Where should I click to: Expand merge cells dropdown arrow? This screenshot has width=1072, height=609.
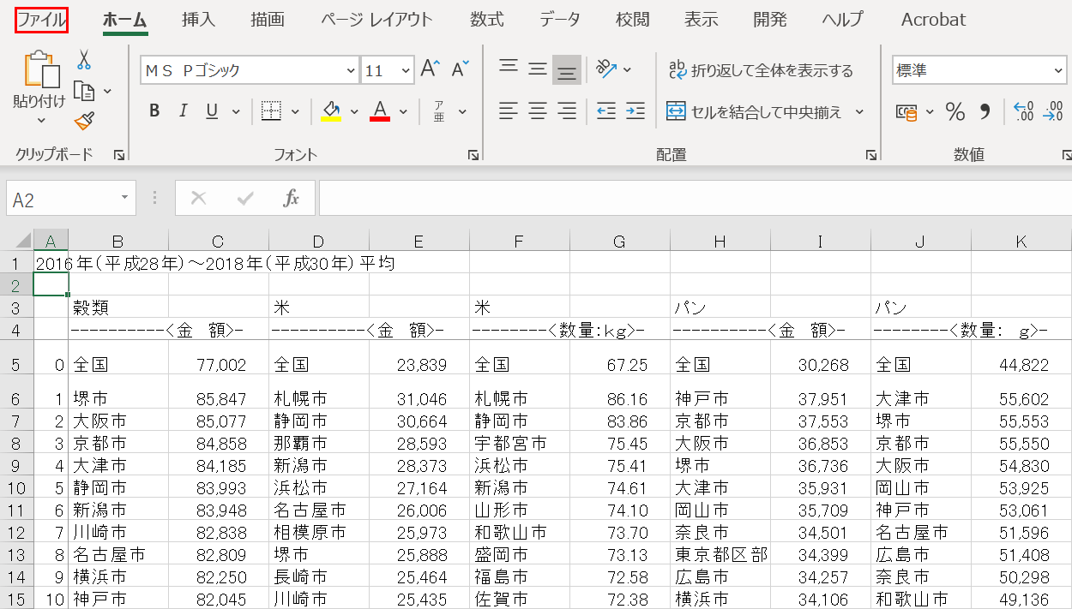coord(859,112)
